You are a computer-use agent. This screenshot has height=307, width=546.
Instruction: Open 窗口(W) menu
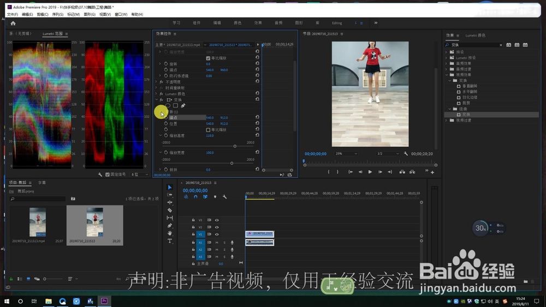[x=121, y=15]
